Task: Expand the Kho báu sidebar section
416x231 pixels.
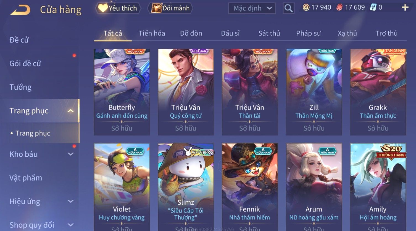Action: 71,154
